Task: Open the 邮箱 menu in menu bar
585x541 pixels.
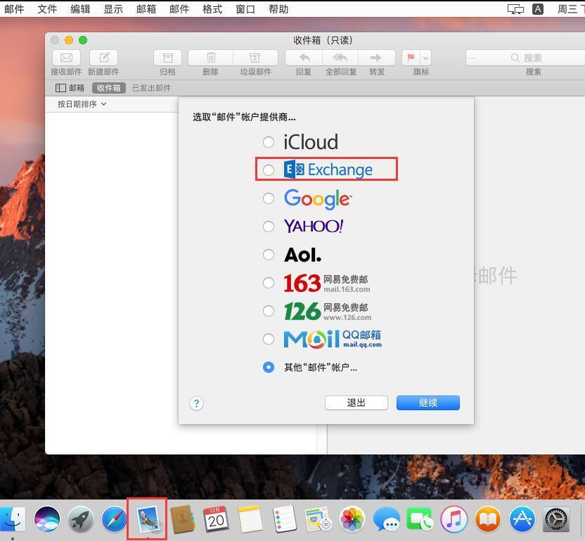Action: click(146, 9)
